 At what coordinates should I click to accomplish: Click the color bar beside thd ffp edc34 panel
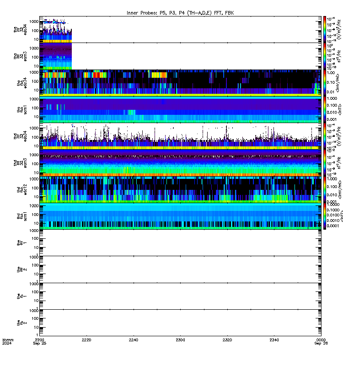[325, 136]
